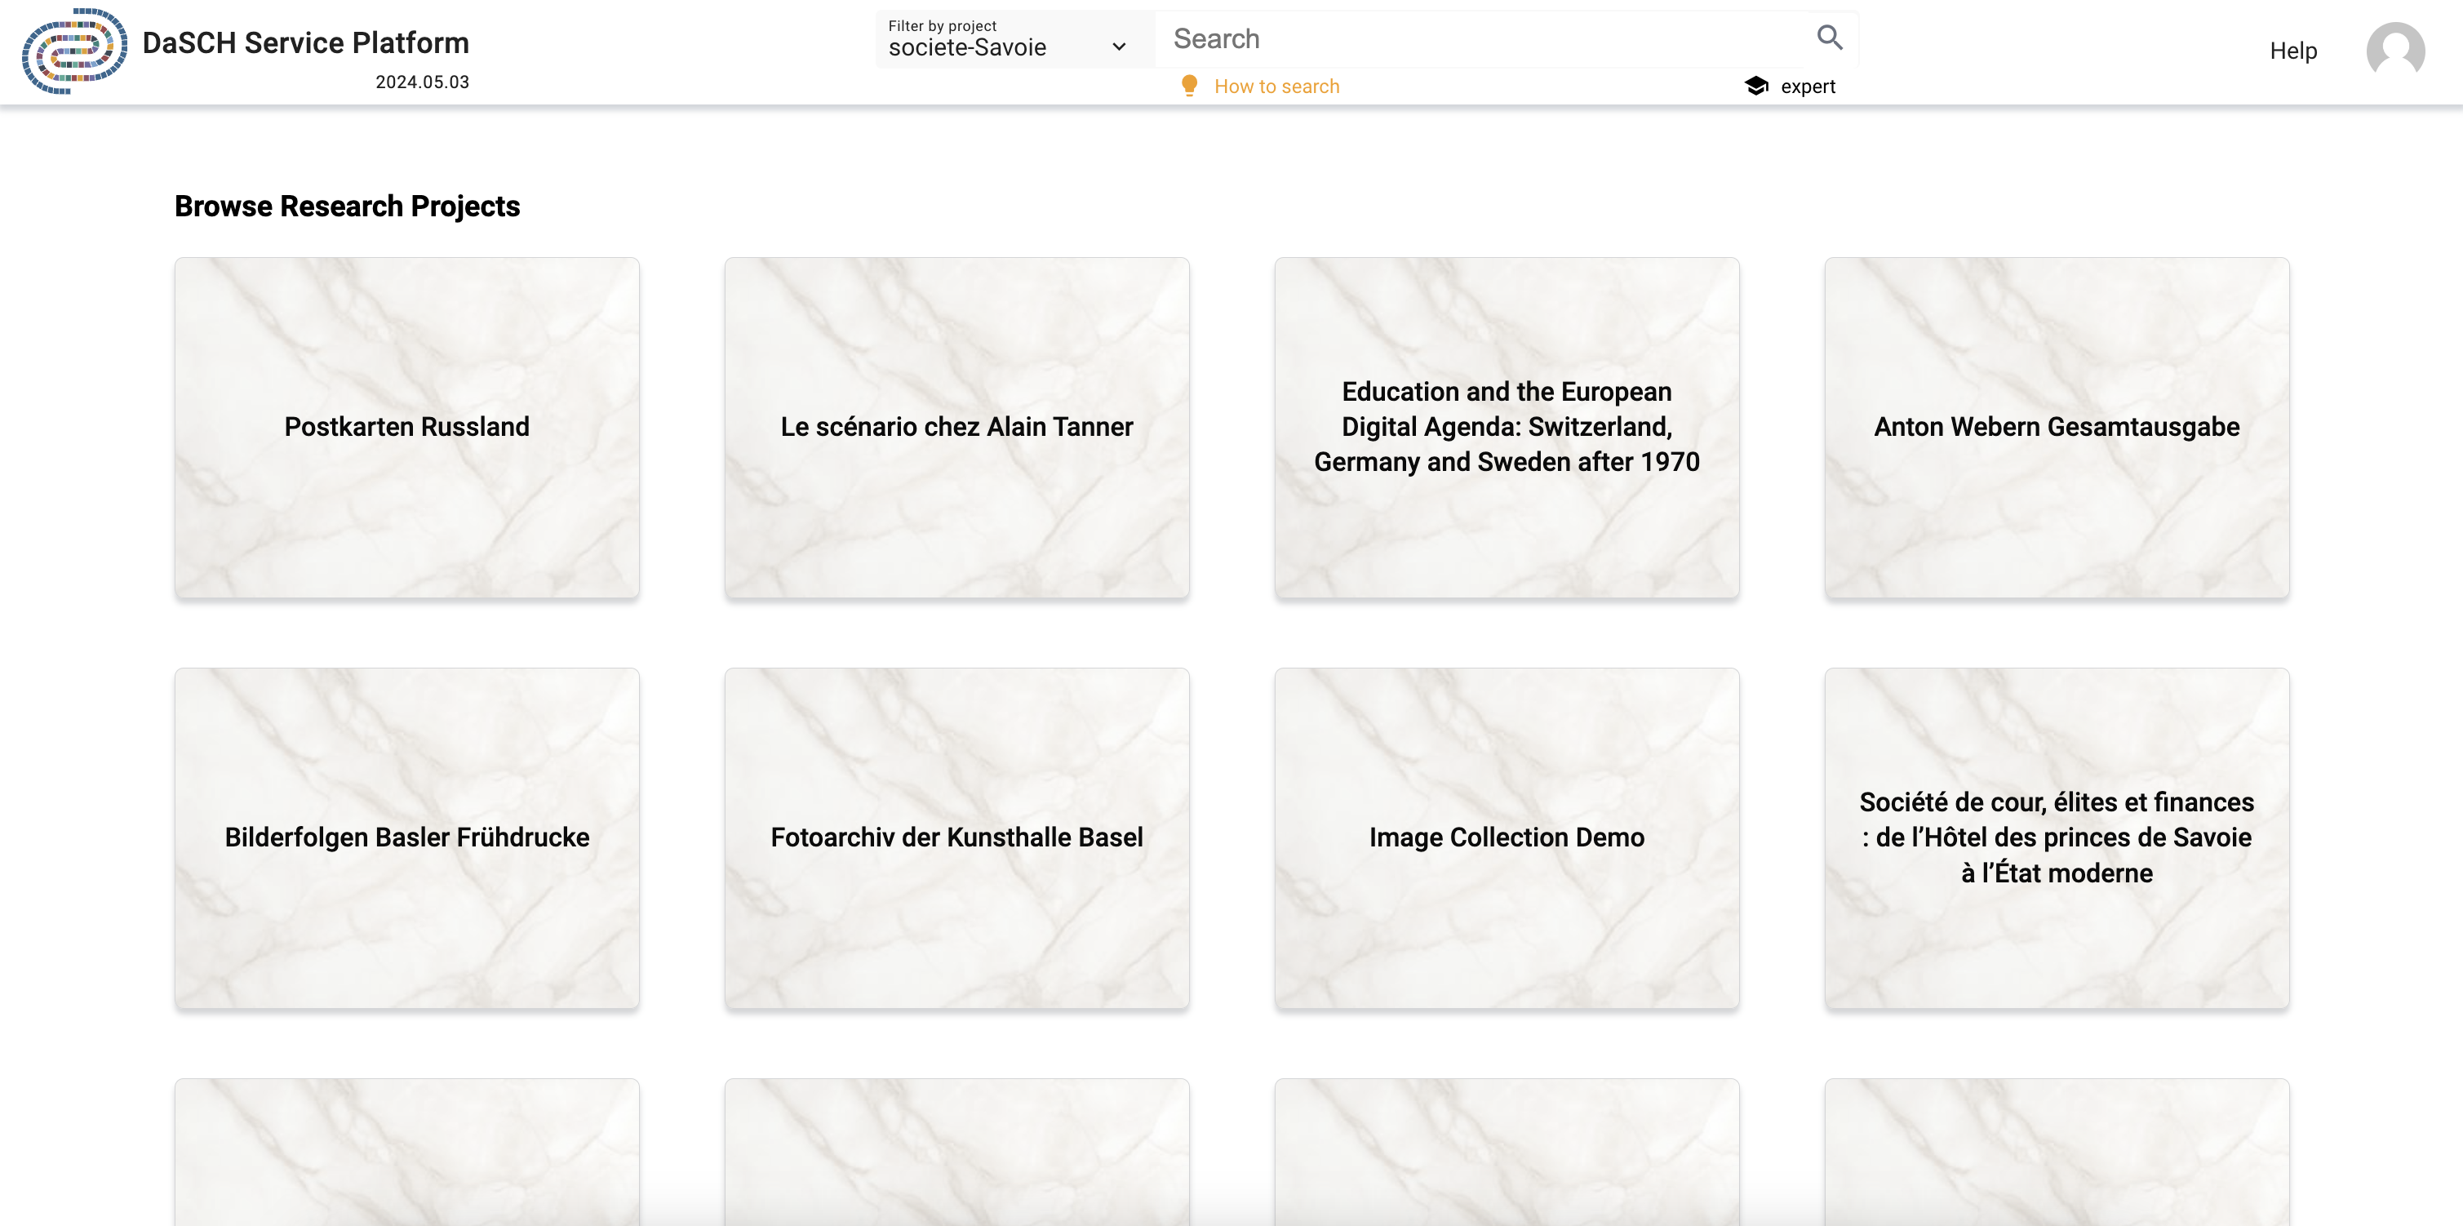The image size is (2463, 1226).
Task: Click the lightbulb icon beside How to search
Action: pyautogui.click(x=1188, y=85)
